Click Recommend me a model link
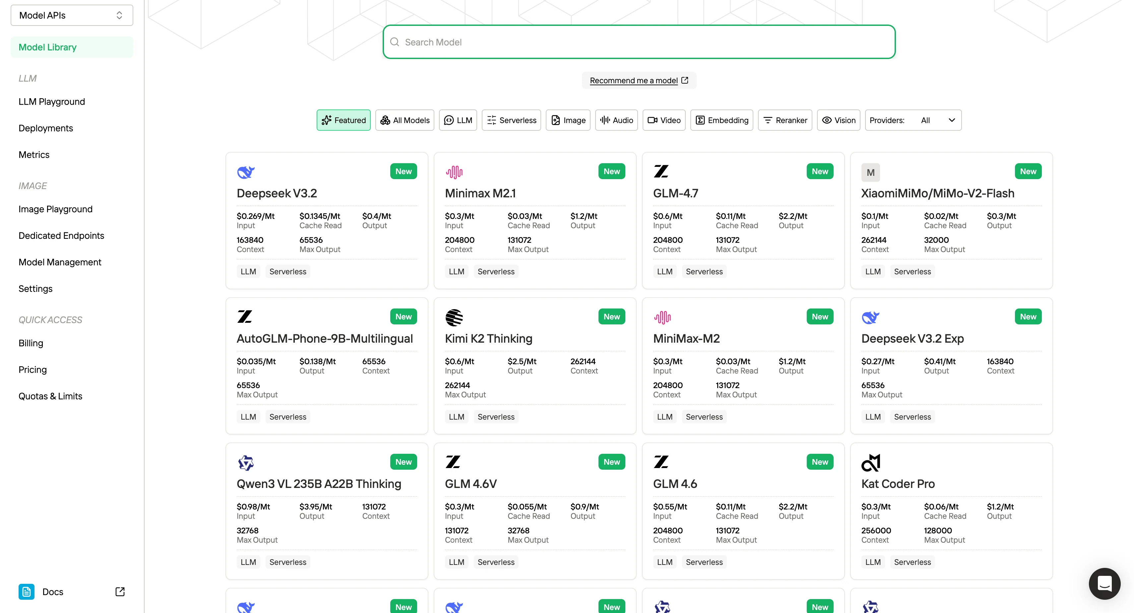The height and width of the screenshot is (613, 1134). click(x=633, y=80)
